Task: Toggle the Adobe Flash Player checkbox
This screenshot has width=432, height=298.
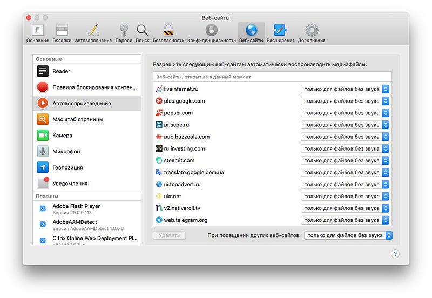Action: point(43,208)
